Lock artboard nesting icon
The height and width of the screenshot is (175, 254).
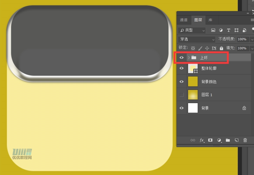click(214, 48)
